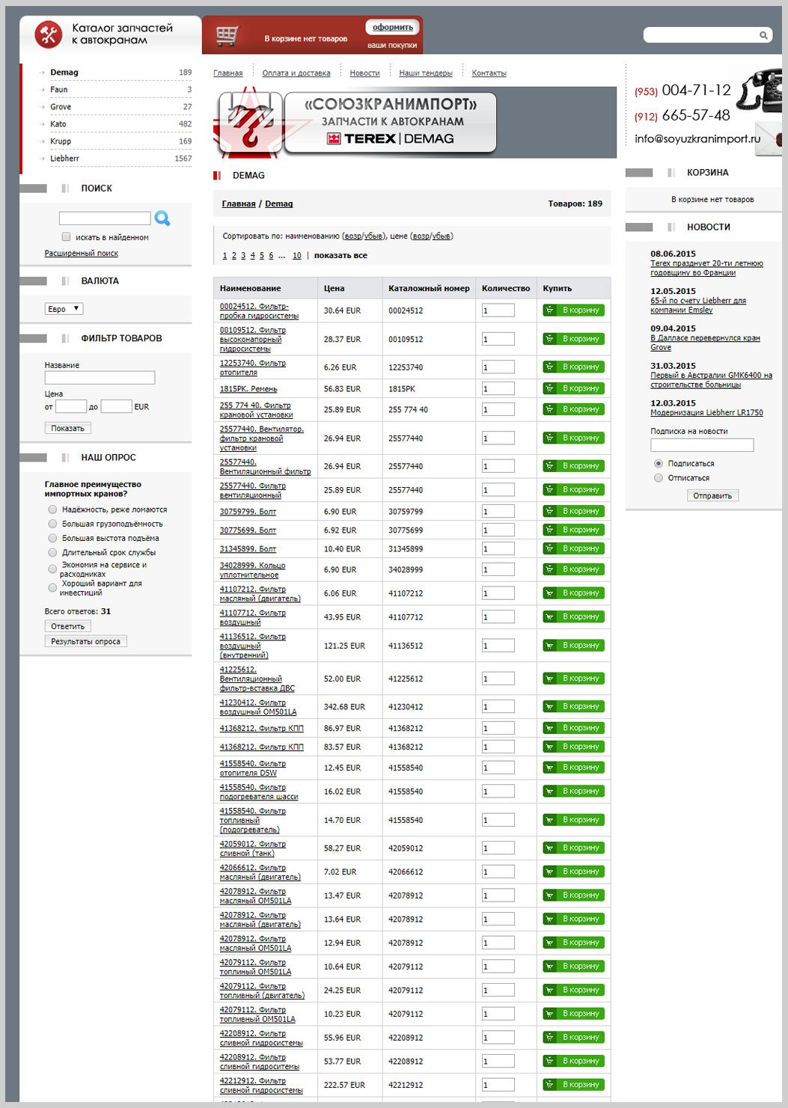Click the blue search magnifier in ПОИСК panel
Screen dimensions: 788x1108
pyautogui.click(x=162, y=218)
